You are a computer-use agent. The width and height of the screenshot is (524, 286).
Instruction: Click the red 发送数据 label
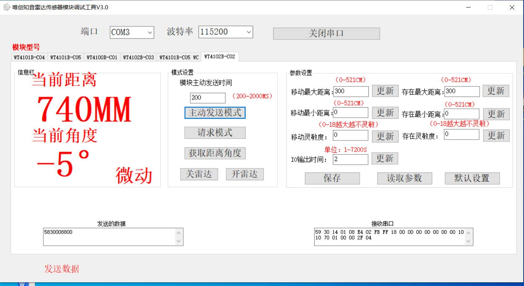[62, 269]
